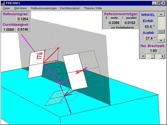Click the Durchlässigkeit value 1.0000
The image size is (167, 125).
point(9,29)
